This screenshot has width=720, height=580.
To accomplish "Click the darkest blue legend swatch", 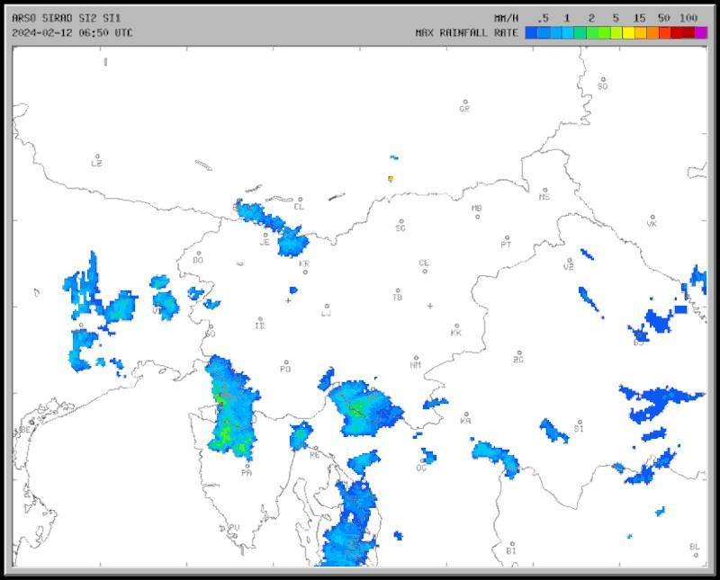I will pos(532,32).
